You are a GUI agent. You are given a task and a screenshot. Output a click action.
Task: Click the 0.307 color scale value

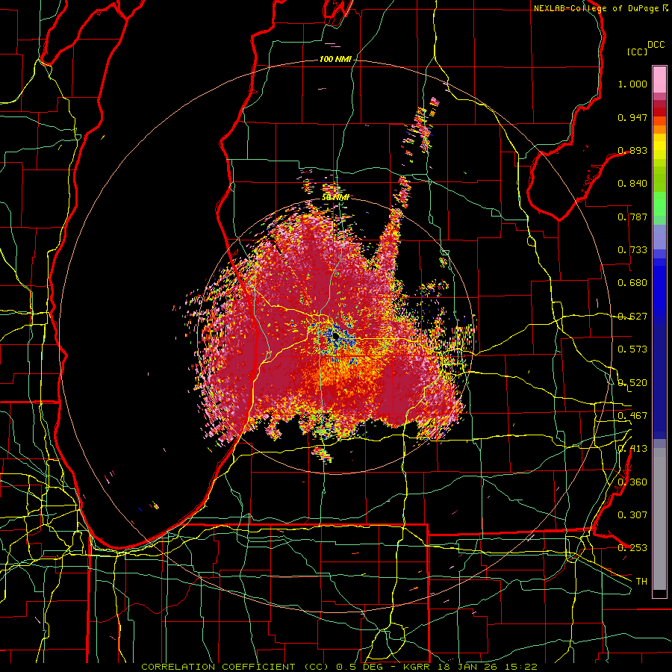[x=632, y=515]
